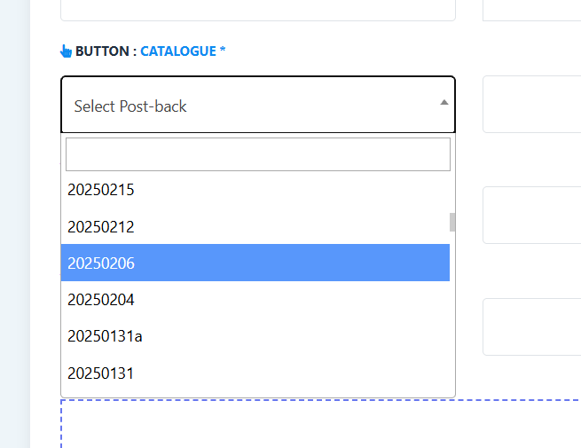The height and width of the screenshot is (448, 581).
Task: Click the text box above the BUTTON label
Action: coord(258,11)
